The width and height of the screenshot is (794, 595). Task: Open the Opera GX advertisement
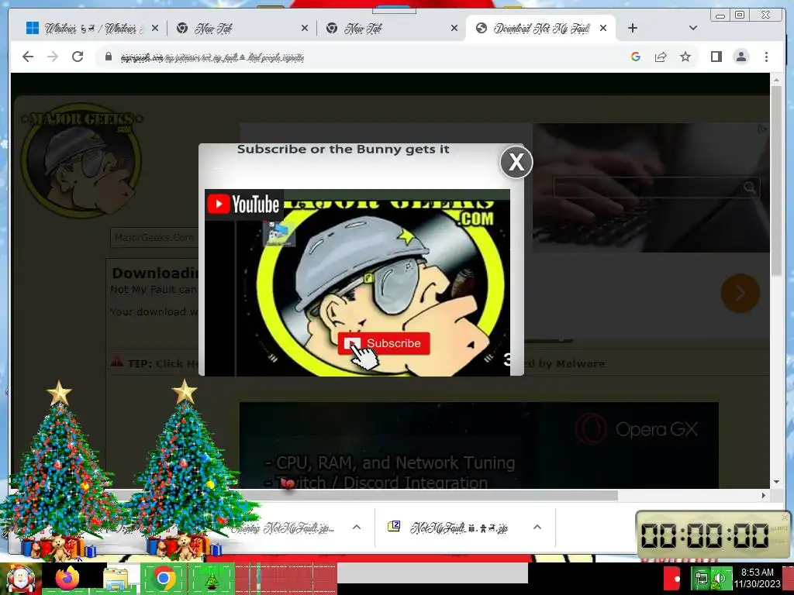tap(478, 445)
